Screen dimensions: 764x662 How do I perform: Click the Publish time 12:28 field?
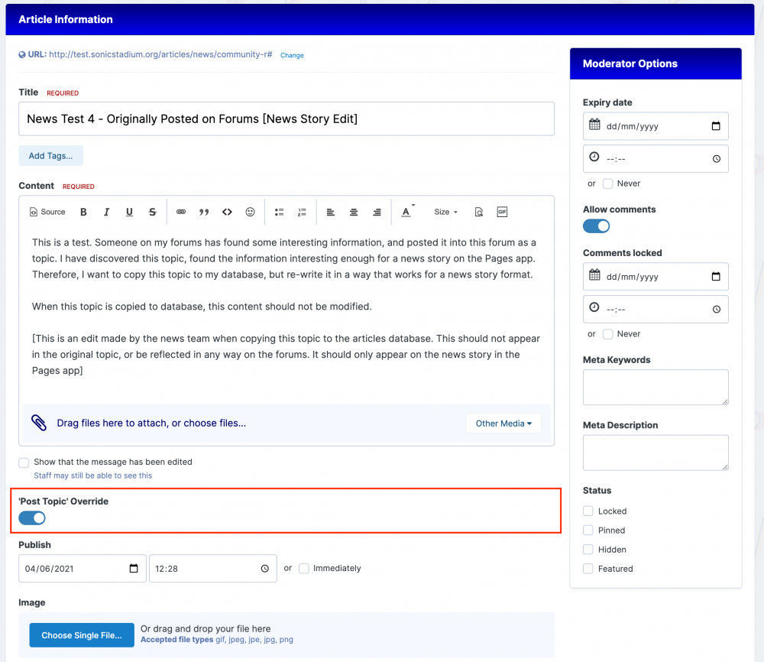pyautogui.click(x=213, y=569)
